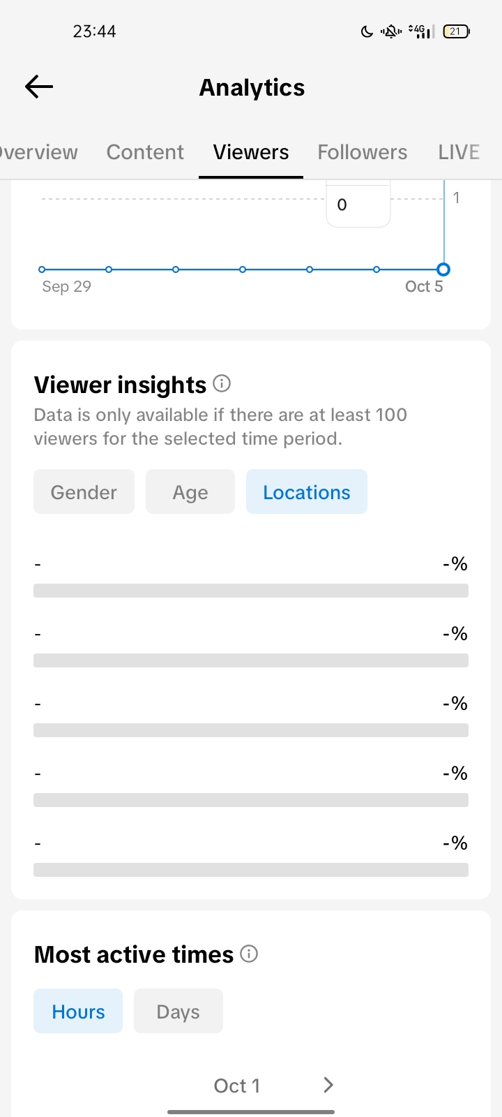Viewport: 502px width, 1117px height.
Task: Open the Content tab
Action: (145, 152)
